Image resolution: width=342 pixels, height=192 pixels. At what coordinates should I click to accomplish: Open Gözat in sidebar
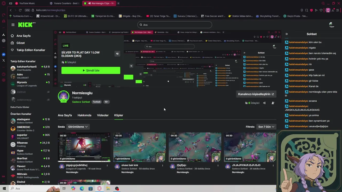pos(21,43)
